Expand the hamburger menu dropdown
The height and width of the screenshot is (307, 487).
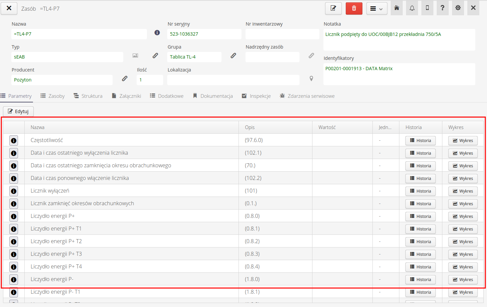[377, 9]
